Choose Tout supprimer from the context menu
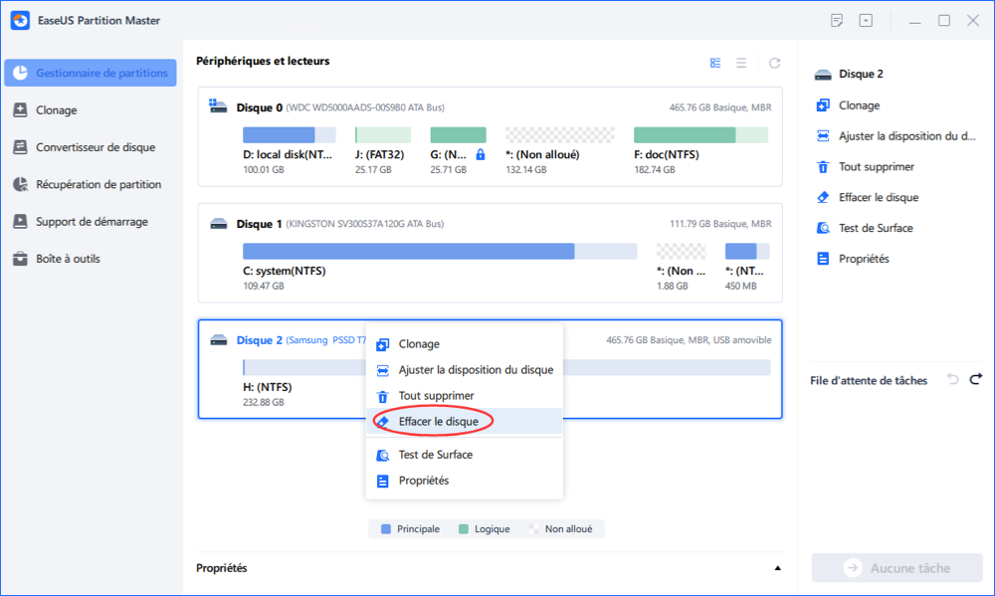The image size is (995, 596). coord(465,396)
